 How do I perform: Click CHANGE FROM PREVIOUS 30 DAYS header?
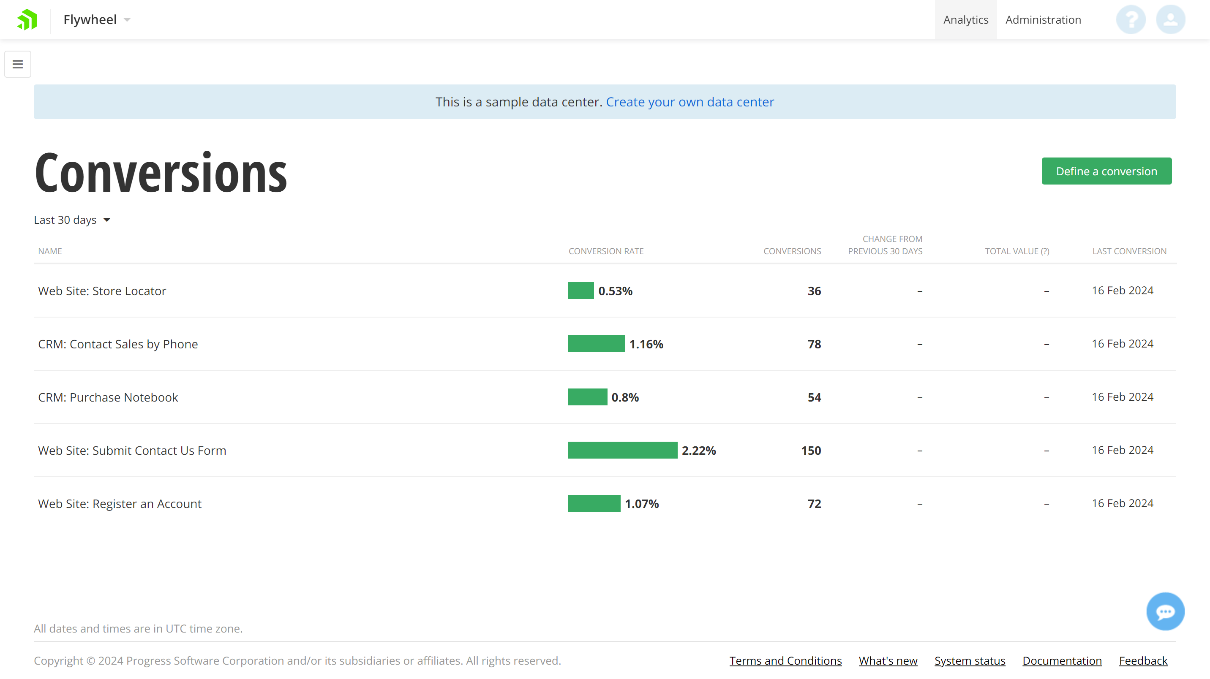point(885,245)
